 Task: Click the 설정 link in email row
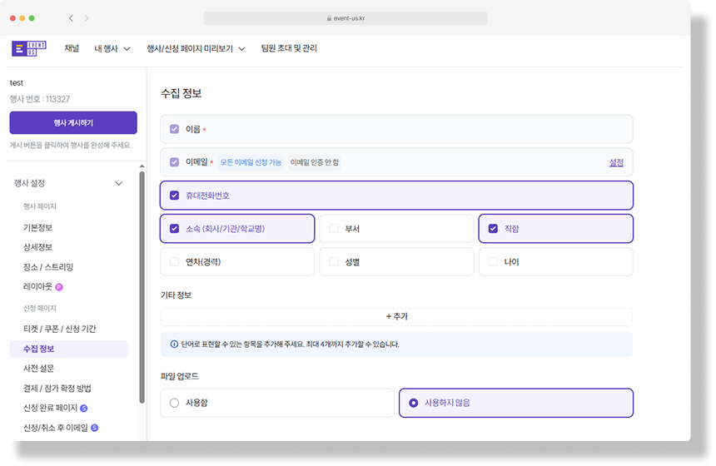616,162
